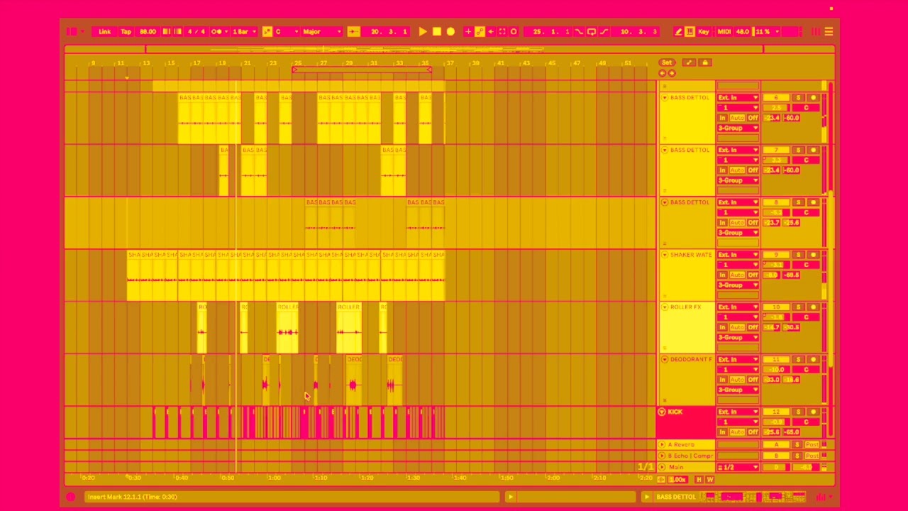Jump to previous locator arrow
908x511 pixels.
click(x=663, y=73)
